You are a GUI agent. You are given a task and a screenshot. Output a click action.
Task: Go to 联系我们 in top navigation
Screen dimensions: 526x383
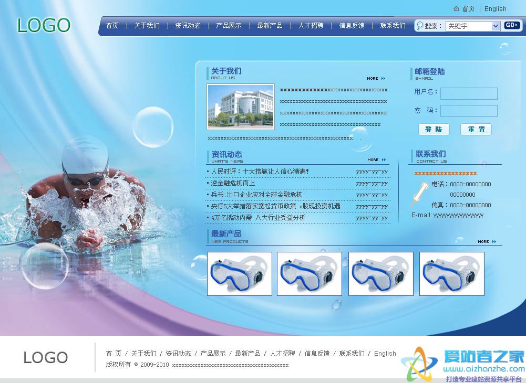[393, 26]
